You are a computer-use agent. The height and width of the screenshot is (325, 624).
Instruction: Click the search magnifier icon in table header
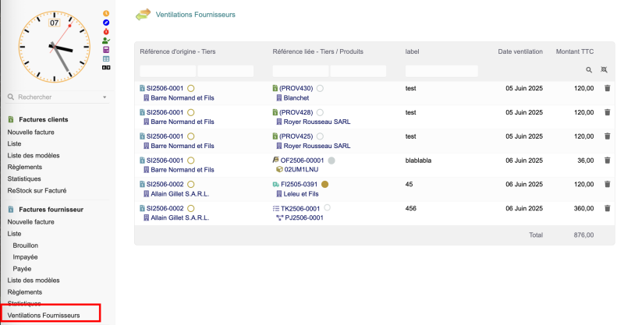coord(590,70)
